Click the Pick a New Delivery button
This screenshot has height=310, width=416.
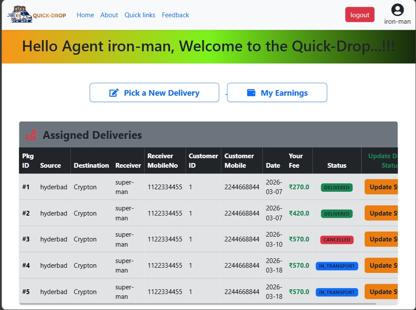pyautogui.click(x=154, y=93)
